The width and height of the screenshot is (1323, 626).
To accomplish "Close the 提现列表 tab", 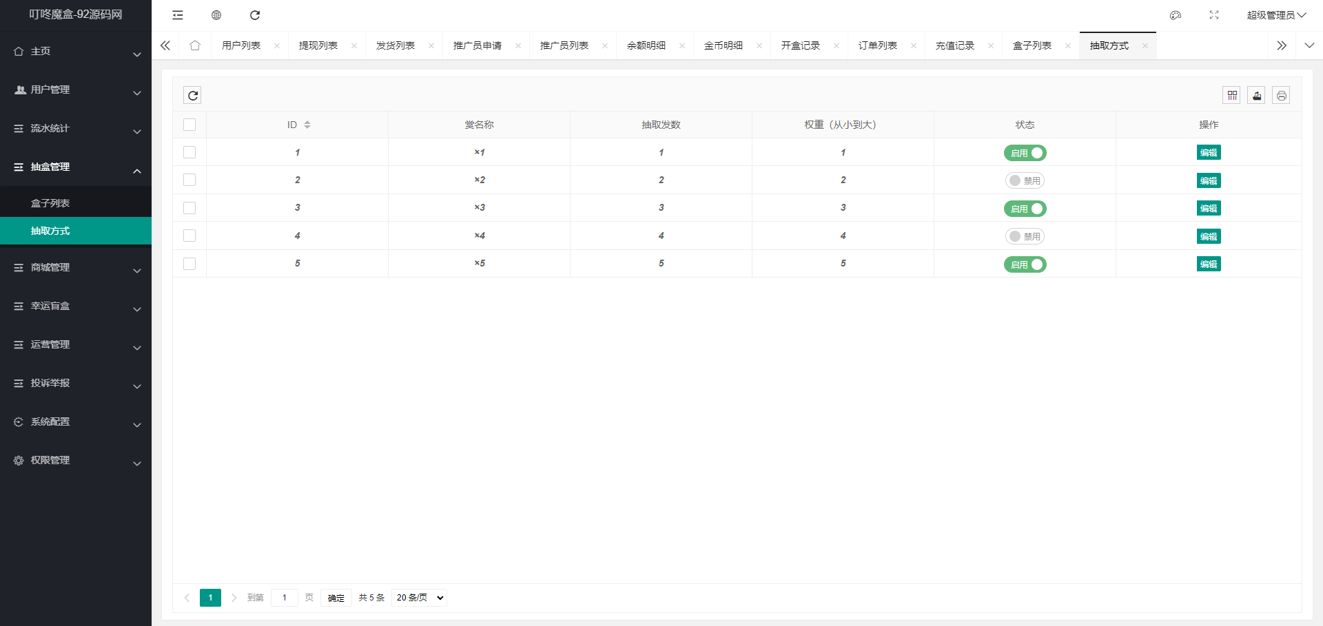I will click(354, 45).
